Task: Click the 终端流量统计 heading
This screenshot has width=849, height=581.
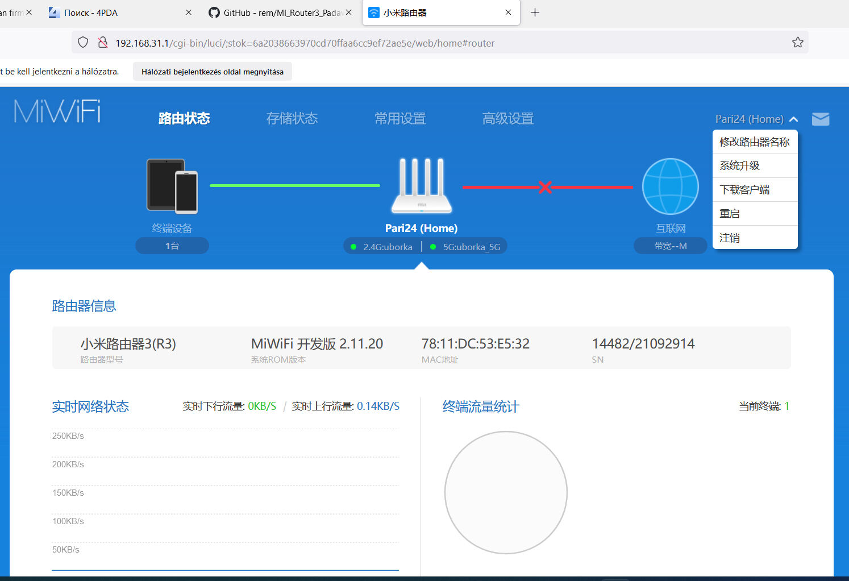Action: point(481,406)
